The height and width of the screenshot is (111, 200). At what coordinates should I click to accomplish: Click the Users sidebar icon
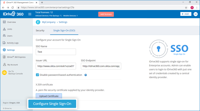(x=4, y=35)
